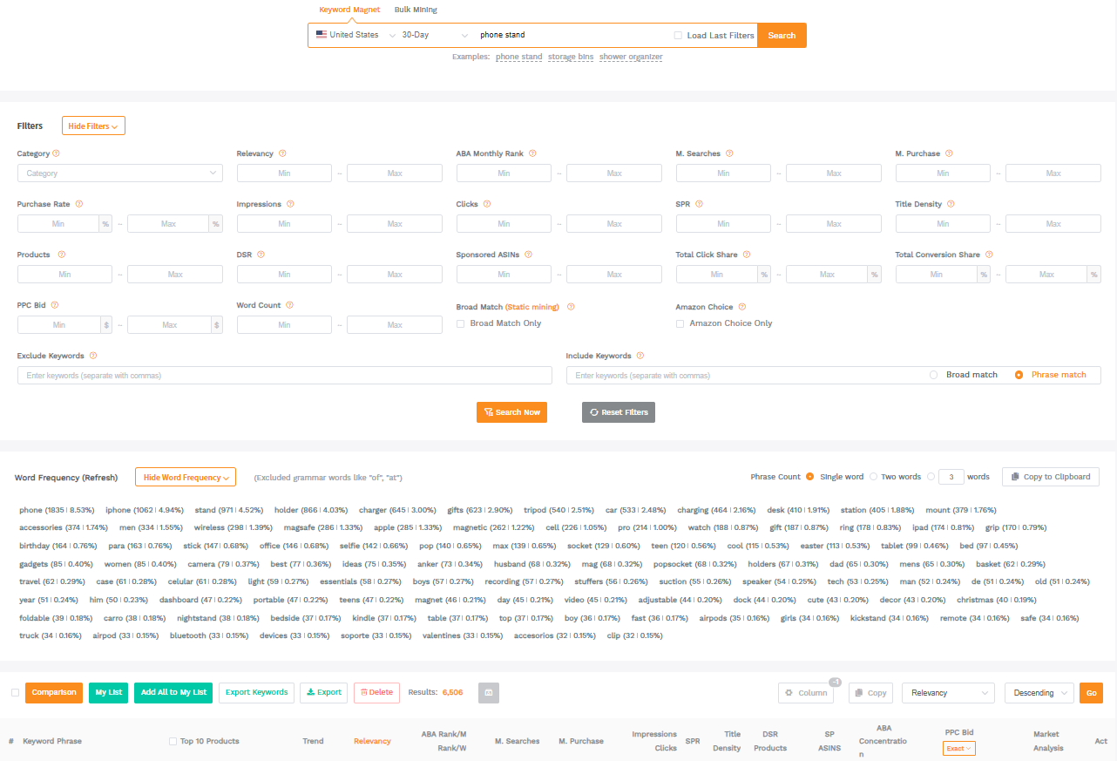The image size is (1117, 761).
Task: Click the Export download icon
Action: click(311, 692)
